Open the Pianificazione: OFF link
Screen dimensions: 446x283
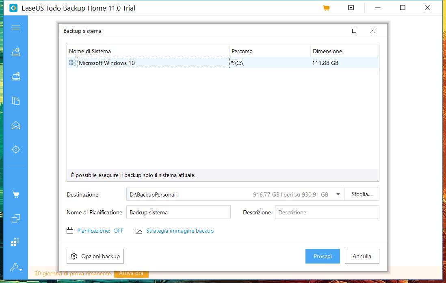pyautogui.click(x=100, y=231)
